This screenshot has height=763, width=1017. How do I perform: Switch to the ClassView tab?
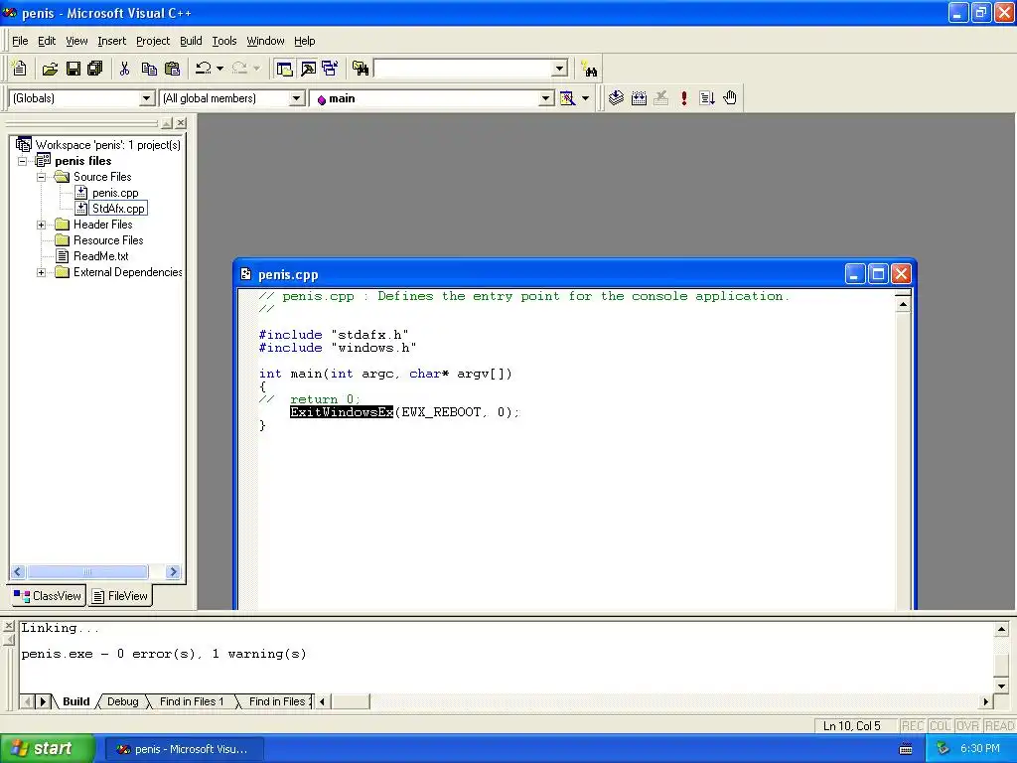click(48, 596)
